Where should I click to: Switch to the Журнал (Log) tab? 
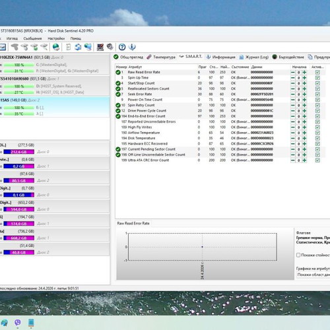pyautogui.click(x=254, y=57)
